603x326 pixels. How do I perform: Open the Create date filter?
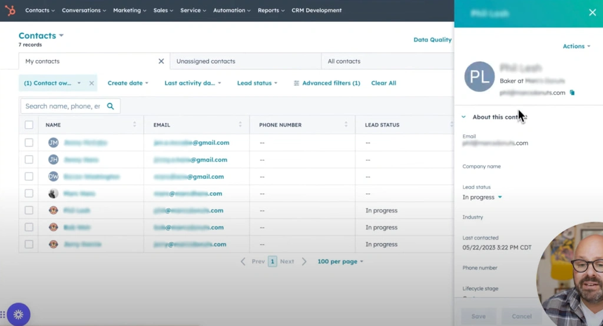coord(128,83)
